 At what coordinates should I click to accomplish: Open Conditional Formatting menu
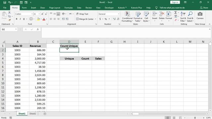pyautogui.click(x=127, y=17)
